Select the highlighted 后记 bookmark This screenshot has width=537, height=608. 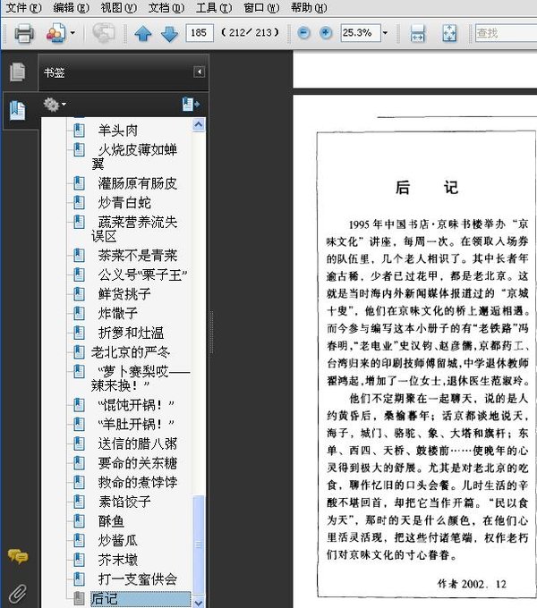(141, 599)
